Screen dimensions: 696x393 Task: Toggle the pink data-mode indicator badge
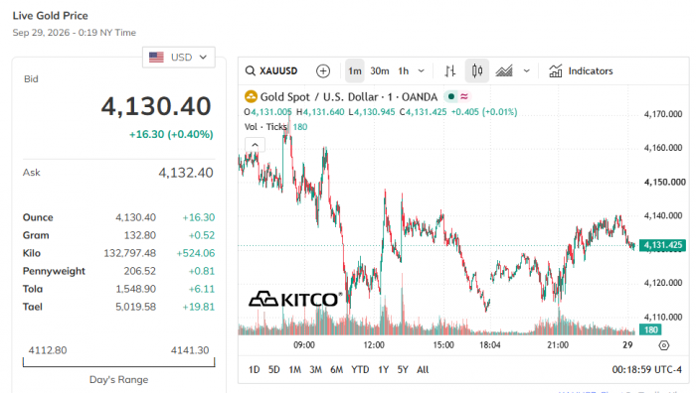464,96
